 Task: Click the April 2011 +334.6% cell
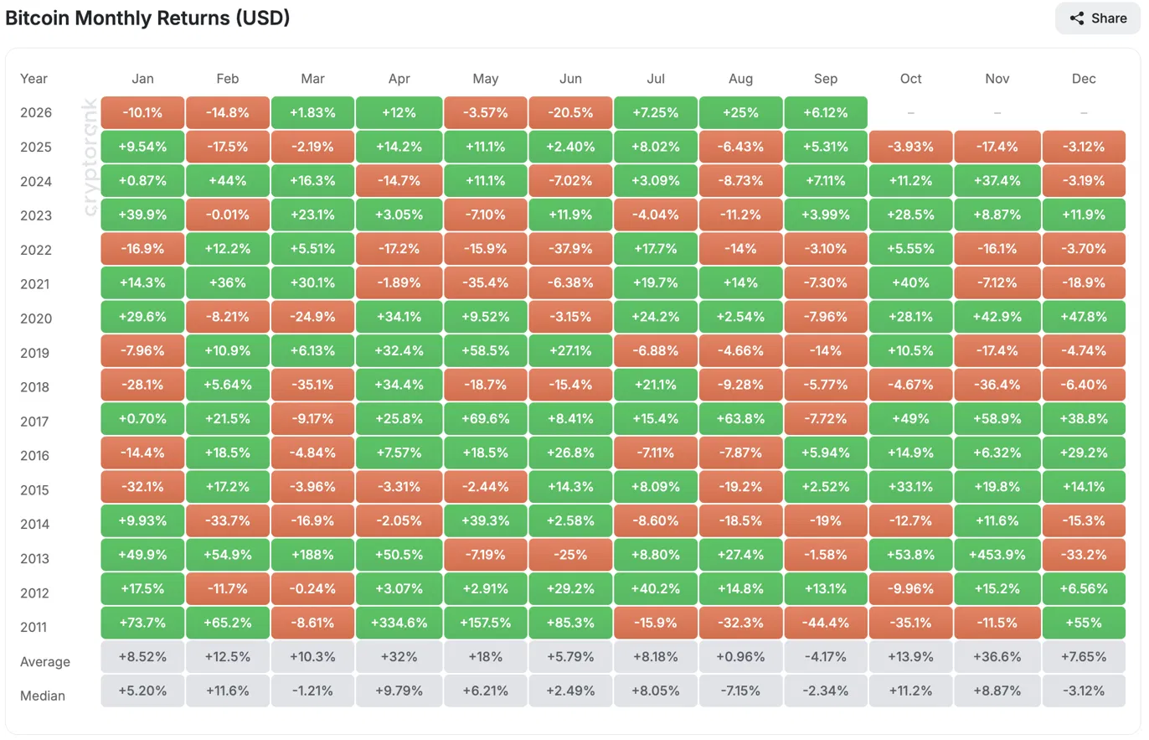[399, 623]
